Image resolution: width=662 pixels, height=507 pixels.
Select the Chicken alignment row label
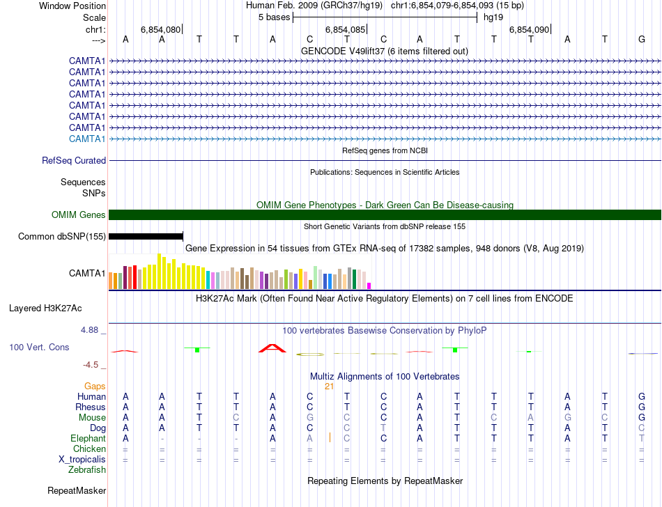pos(89,448)
